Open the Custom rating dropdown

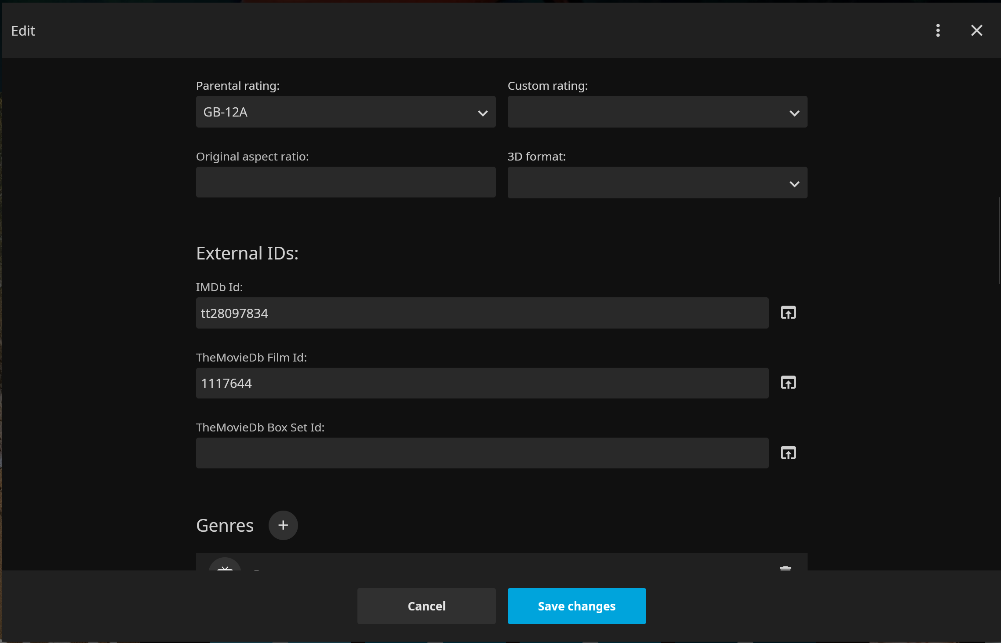pos(657,112)
